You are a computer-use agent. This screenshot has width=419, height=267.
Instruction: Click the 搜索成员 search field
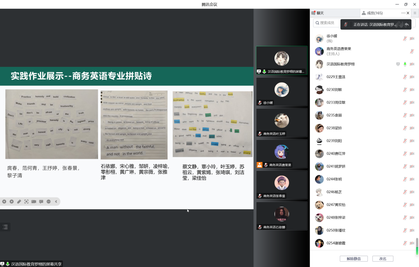326,23
